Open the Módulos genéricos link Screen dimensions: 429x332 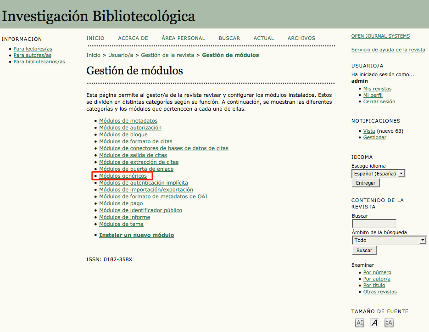point(123,176)
